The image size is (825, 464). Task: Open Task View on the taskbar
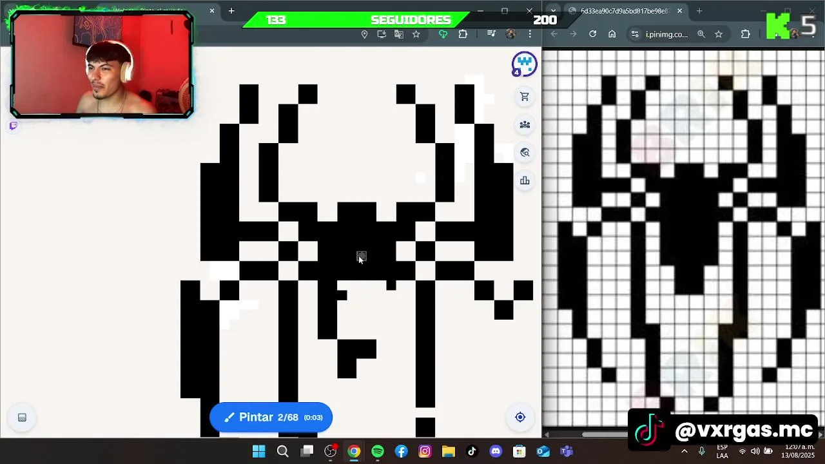[x=307, y=451]
